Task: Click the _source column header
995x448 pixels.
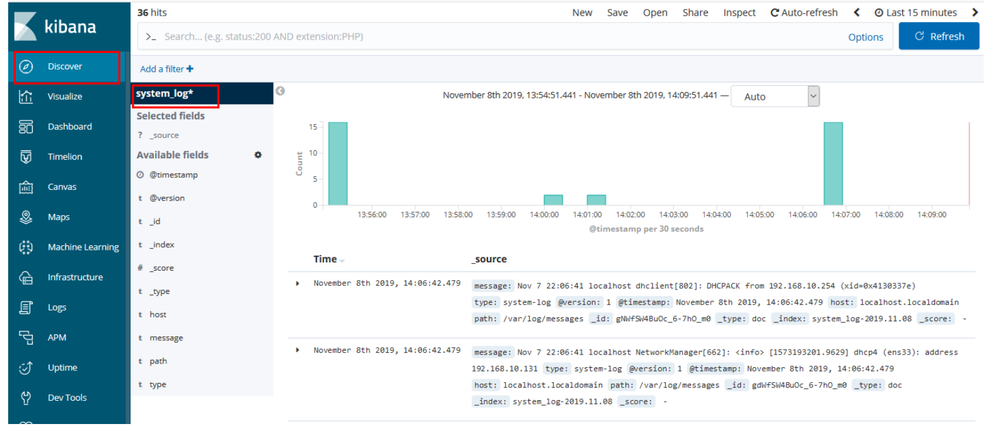Action: tap(489, 259)
